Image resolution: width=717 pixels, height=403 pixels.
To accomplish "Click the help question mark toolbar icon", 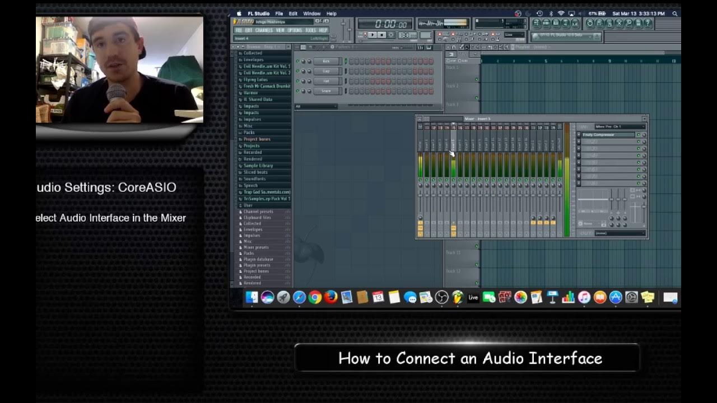I will point(648,24).
